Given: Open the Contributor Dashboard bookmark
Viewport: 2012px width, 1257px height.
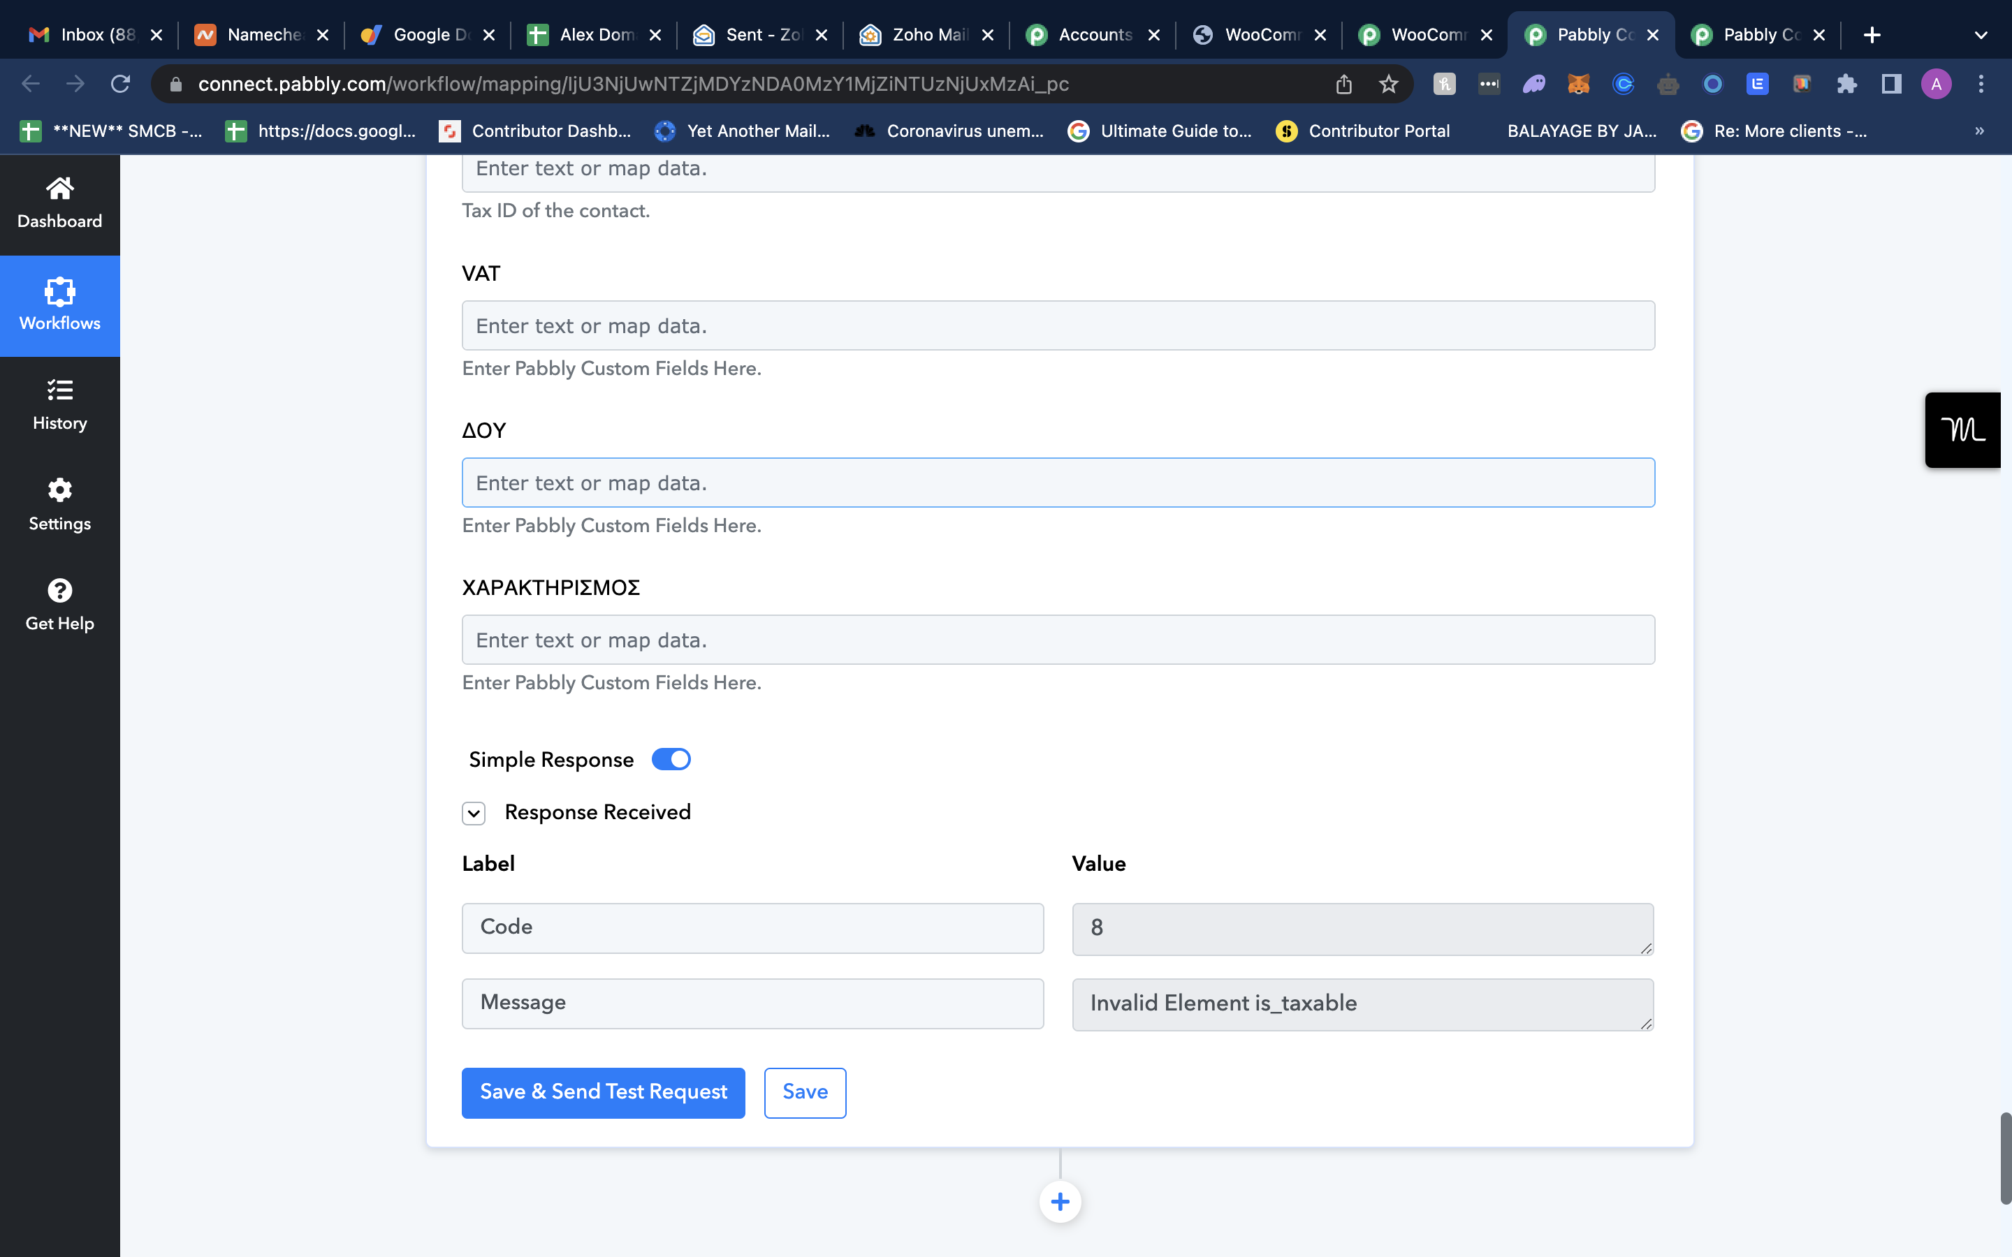Looking at the screenshot, I should (535, 131).
